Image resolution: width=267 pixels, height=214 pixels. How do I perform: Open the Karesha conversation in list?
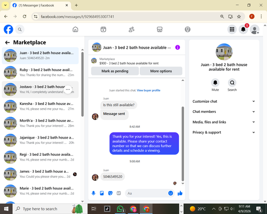tap(40, 106)
